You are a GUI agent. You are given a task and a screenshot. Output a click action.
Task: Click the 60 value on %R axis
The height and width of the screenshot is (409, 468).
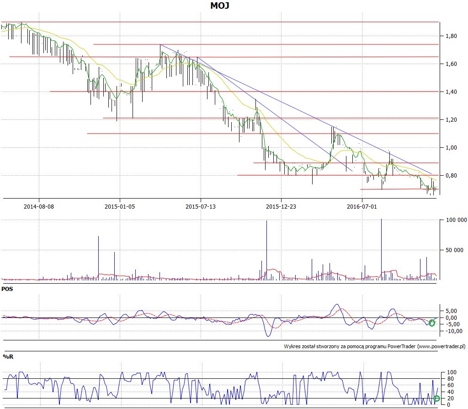click(x=451, y=385)
